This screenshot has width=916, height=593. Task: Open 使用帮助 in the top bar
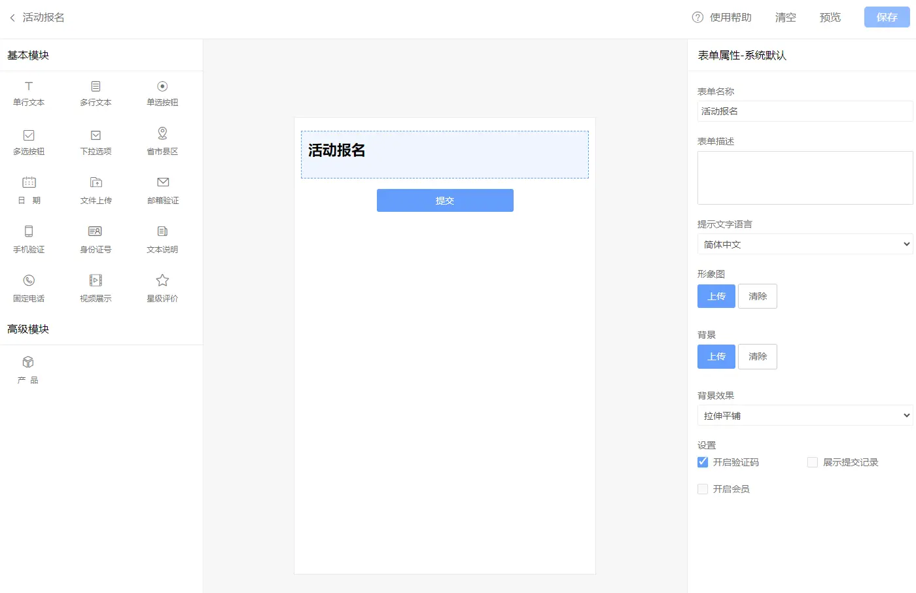(722, 18)
